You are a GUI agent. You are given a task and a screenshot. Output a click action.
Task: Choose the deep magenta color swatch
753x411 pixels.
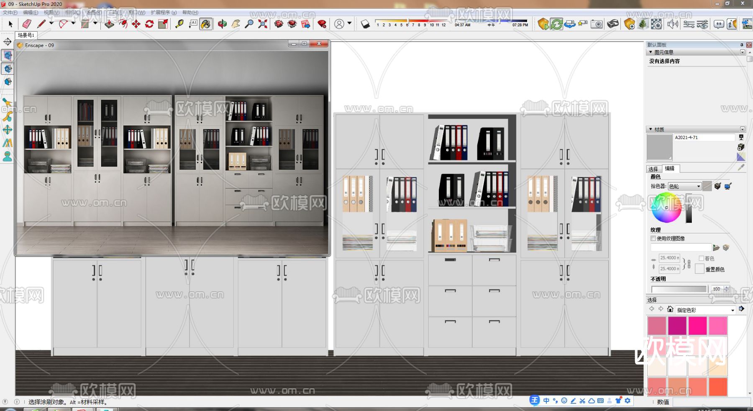pos(677,325)
